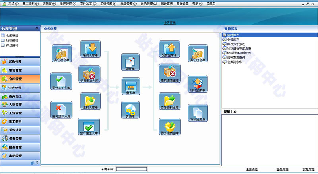Screen dimensions: 318x174
Task: Click the 实时库存 link in the status bar
Action: (308, 170)
